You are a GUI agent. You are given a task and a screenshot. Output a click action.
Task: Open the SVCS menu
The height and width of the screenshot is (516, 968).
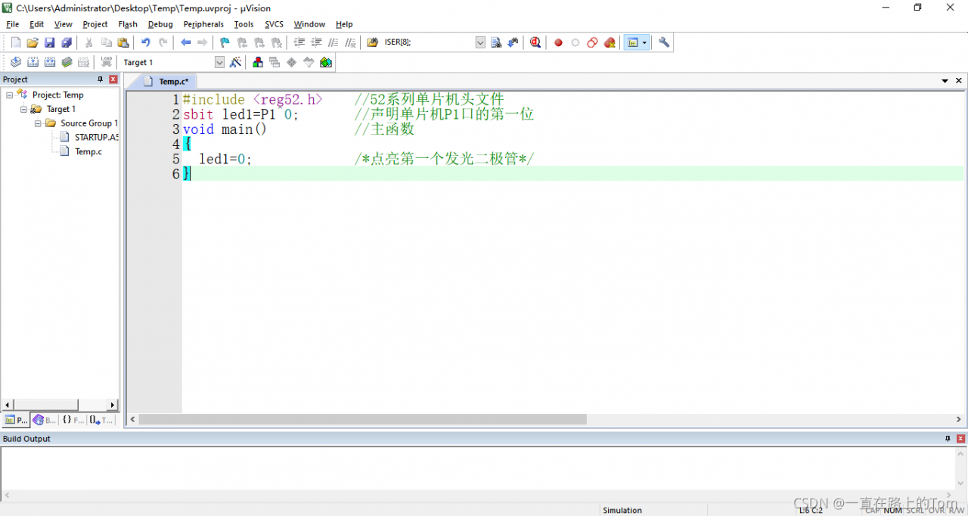(x=274, y=24)
